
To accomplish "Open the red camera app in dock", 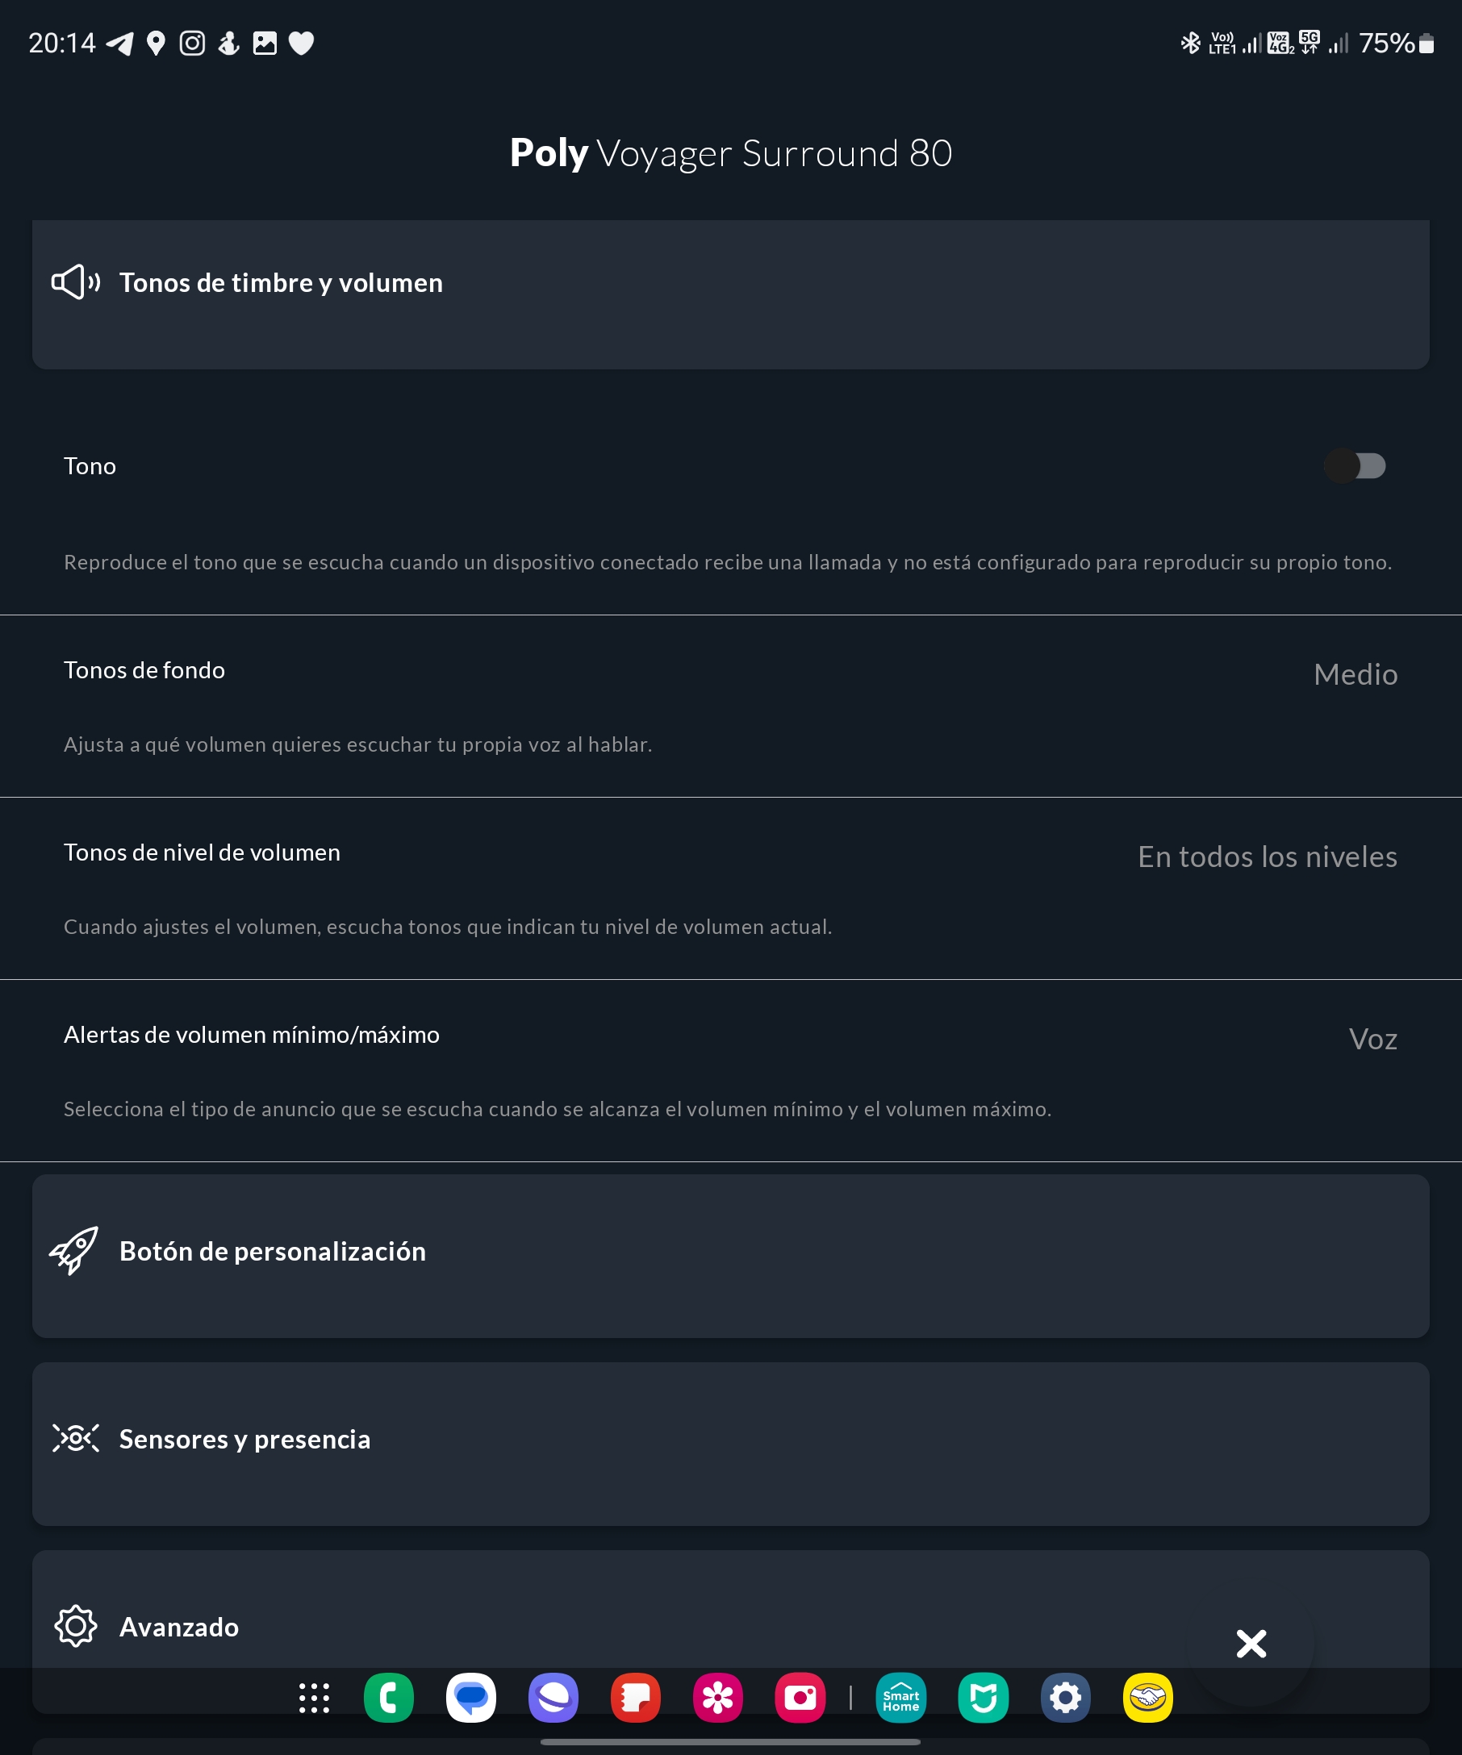I will 800,1698.
